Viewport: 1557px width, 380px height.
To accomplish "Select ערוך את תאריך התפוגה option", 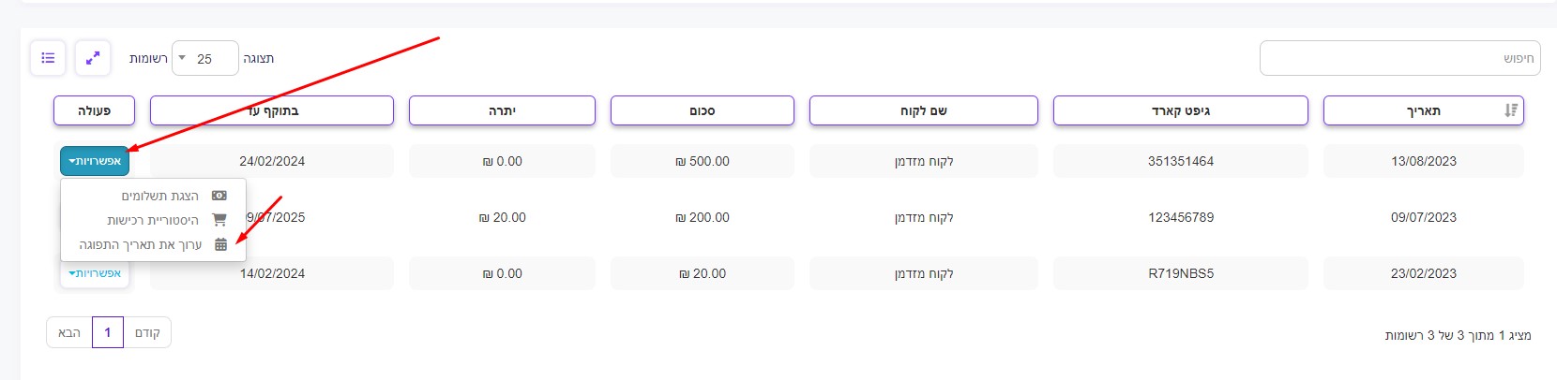I will pos(141,244).
